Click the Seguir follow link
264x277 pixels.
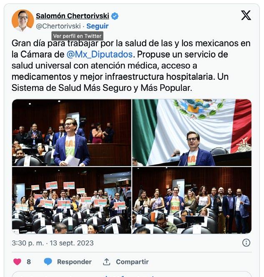coord(97,26)
